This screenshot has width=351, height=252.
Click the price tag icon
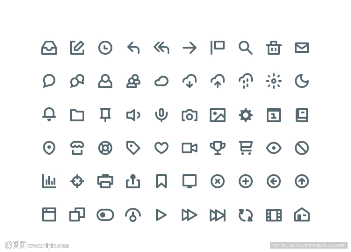click(x=133, y=148)
